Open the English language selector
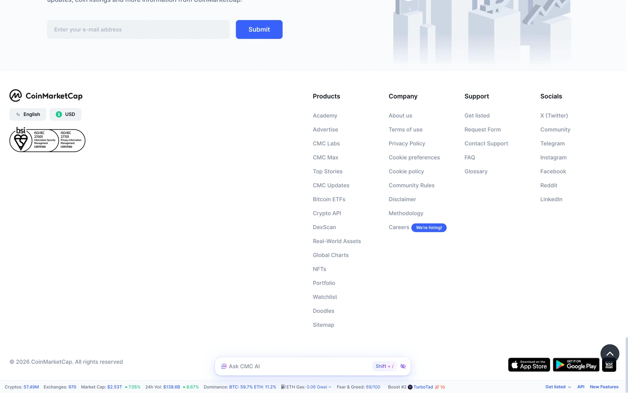Screen dimensions: 628x393 tap(28, 114)
